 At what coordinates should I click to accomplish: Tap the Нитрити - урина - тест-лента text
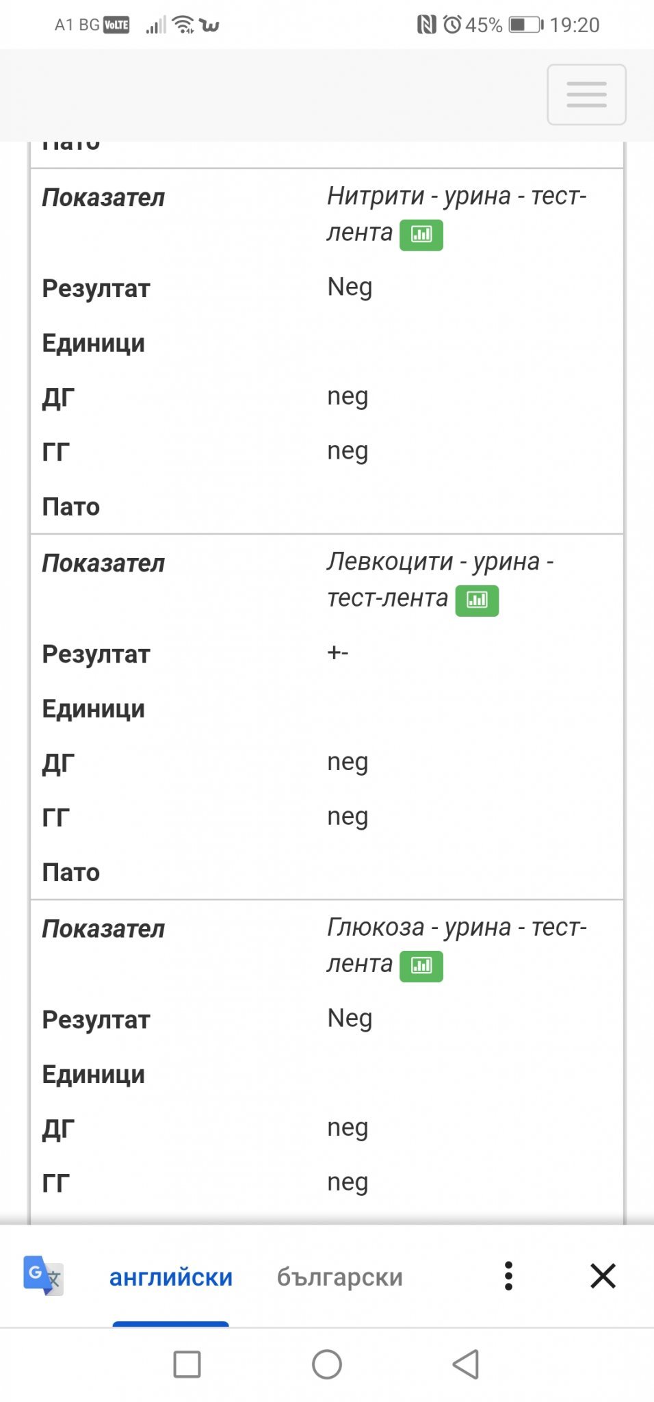click(x=456, y=214)
